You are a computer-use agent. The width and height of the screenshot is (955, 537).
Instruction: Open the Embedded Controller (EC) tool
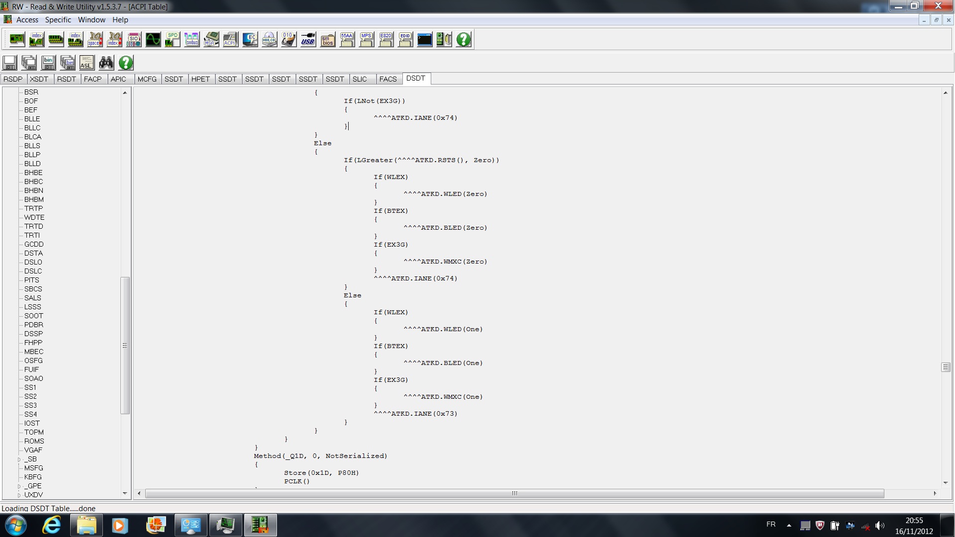250,39
